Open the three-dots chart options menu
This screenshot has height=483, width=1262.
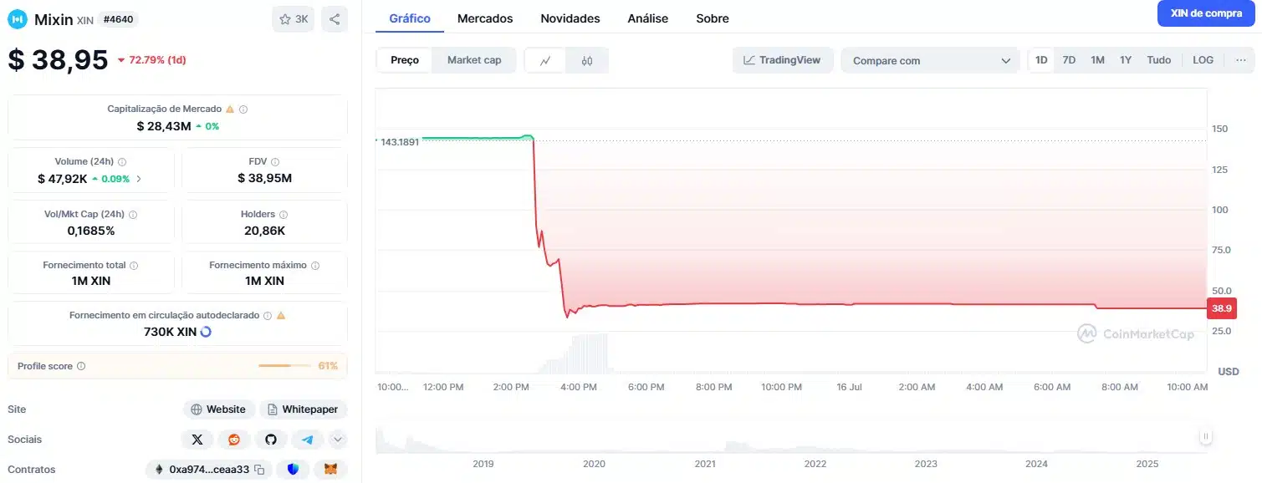(1240, 60)
